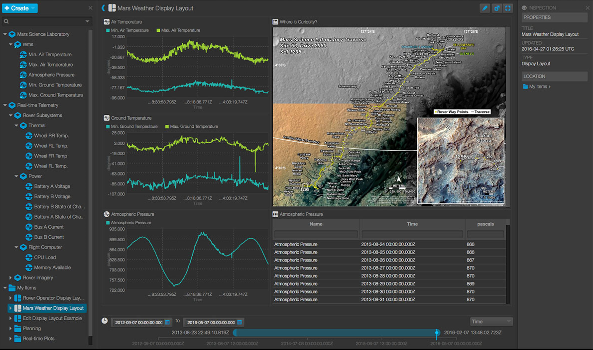
Task: Open the search filter dropdown arrow
Action: (88, 21)
